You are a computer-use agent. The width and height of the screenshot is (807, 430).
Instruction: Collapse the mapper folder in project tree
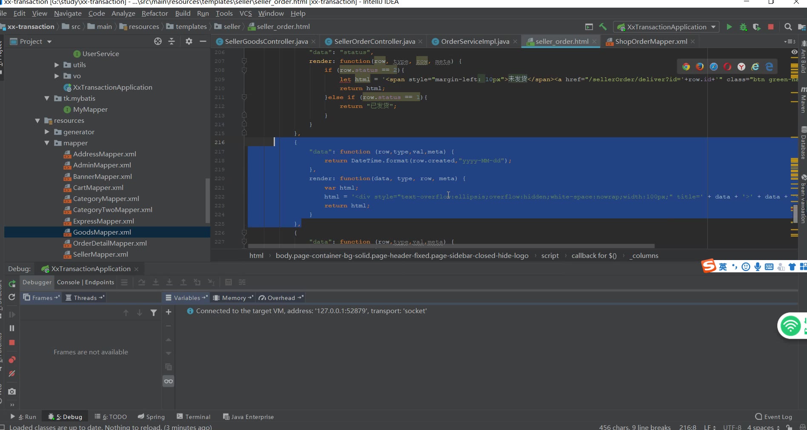pos(47,143)
